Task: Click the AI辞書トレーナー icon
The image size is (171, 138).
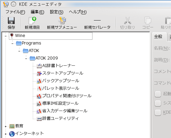Action: tap(39, 66)
